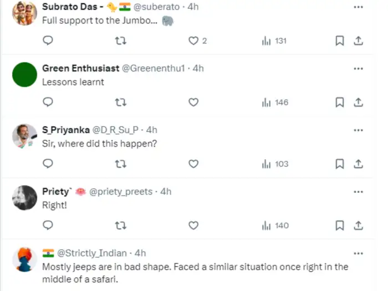Retweet Priety's 'Right!' tweet

click(120, 225)
